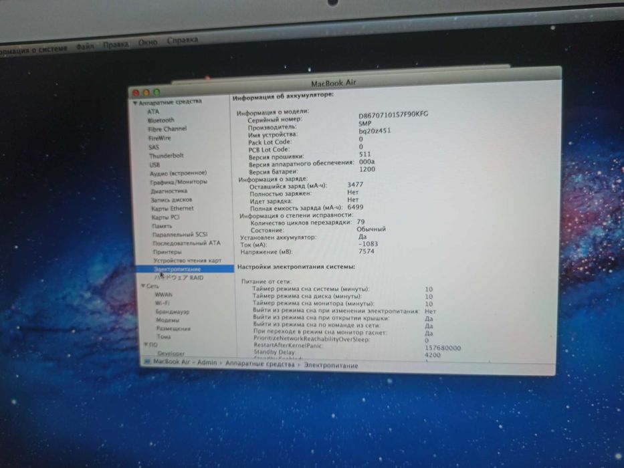The height and width of the screenshot is (468, 624).
Task: Click the condition value Обычный
Action: point(371,229)
